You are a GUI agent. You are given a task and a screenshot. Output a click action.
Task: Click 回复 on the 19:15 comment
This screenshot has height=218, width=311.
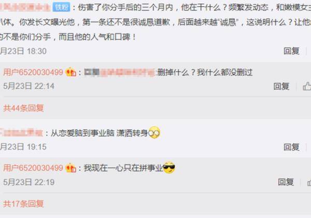pyautogui.click(x=291, y=147)
